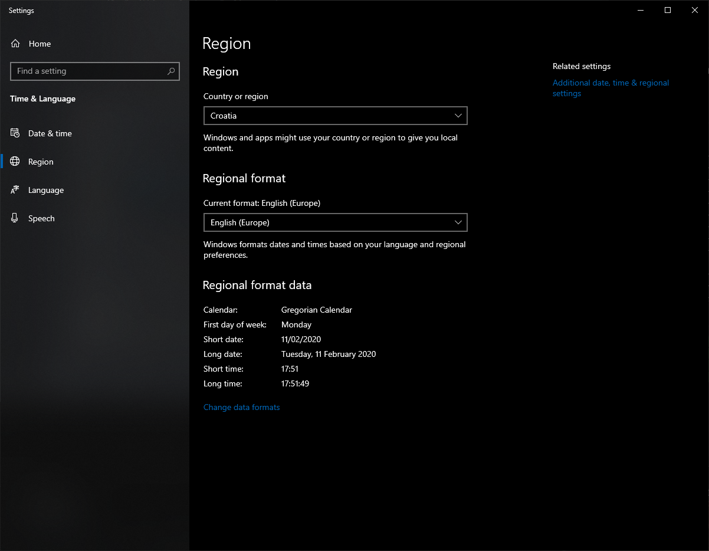Click the long time 17:51:49 value
The height and width of the screenshot is (551, 709).
coord(295,383)
